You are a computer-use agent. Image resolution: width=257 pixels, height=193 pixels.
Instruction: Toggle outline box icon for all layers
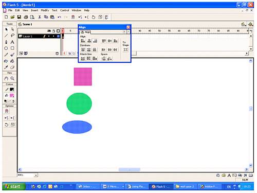[58, 31]
